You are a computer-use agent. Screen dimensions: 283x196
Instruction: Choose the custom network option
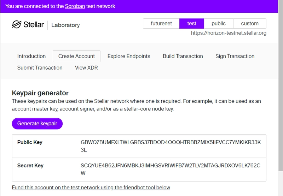coord(250,24)
